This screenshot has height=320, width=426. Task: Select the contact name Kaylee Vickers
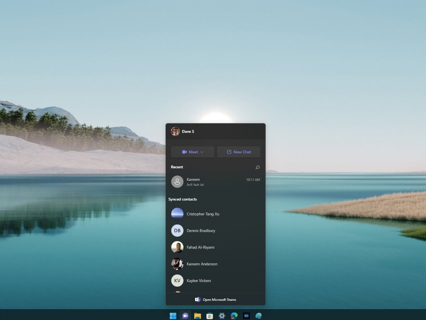[198, 280]
